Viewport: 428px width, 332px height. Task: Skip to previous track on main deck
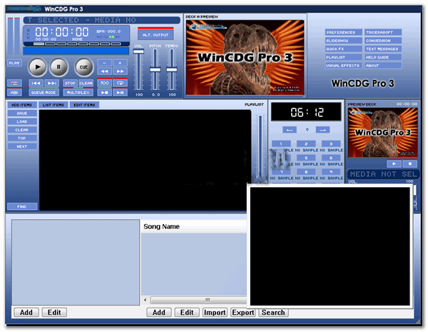[x=36, y=83]
